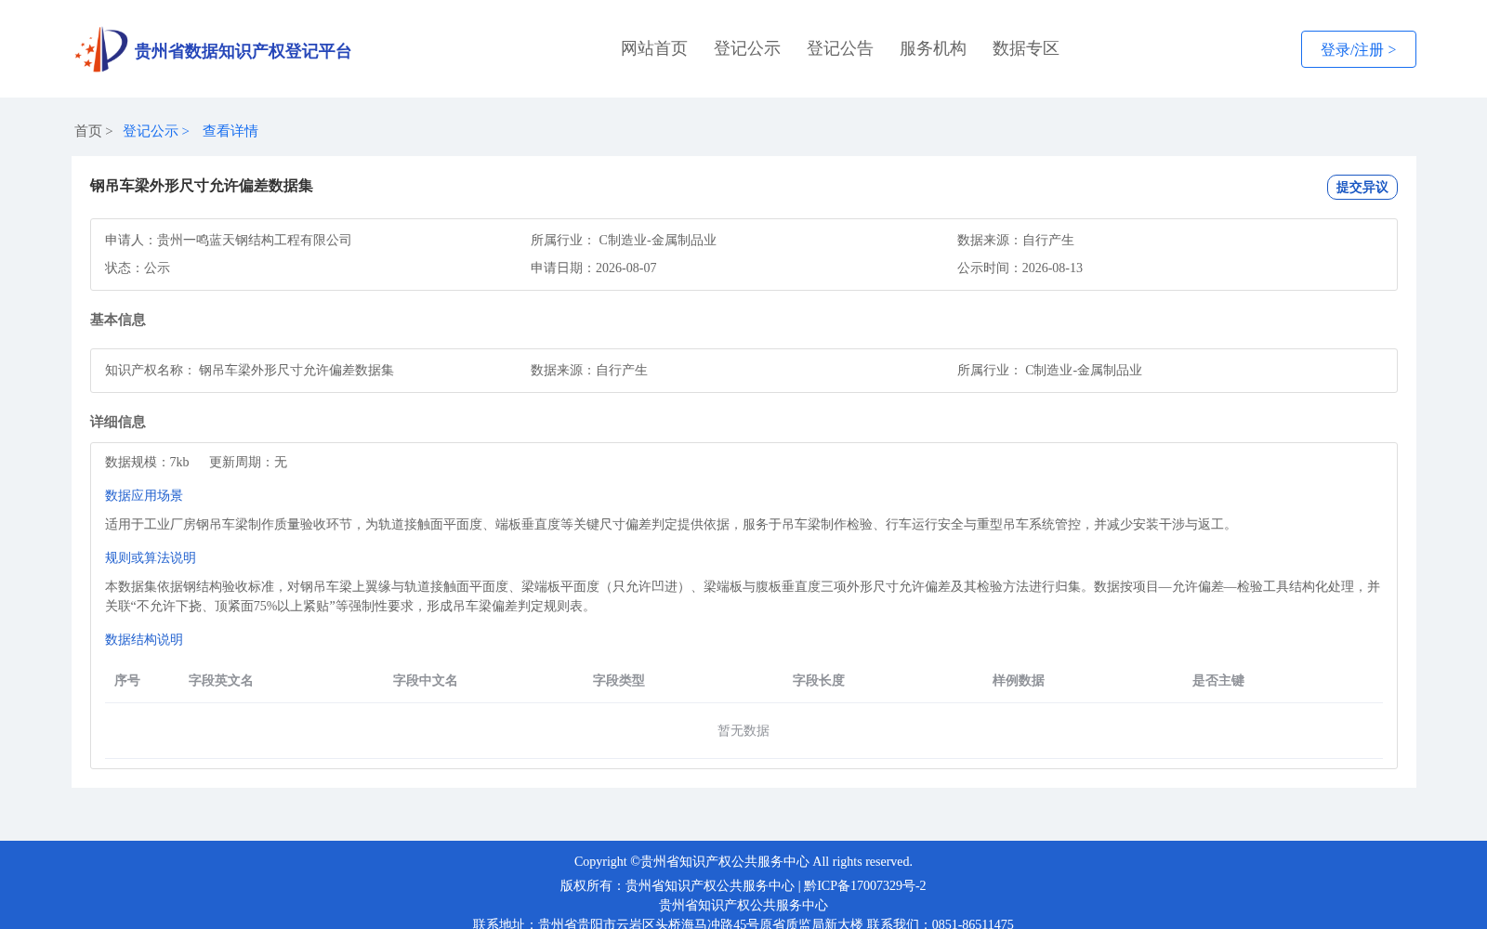Select 申请日期：2026-08-07 text
This screenshot has width=1487, height=929.
click(594, 268)
